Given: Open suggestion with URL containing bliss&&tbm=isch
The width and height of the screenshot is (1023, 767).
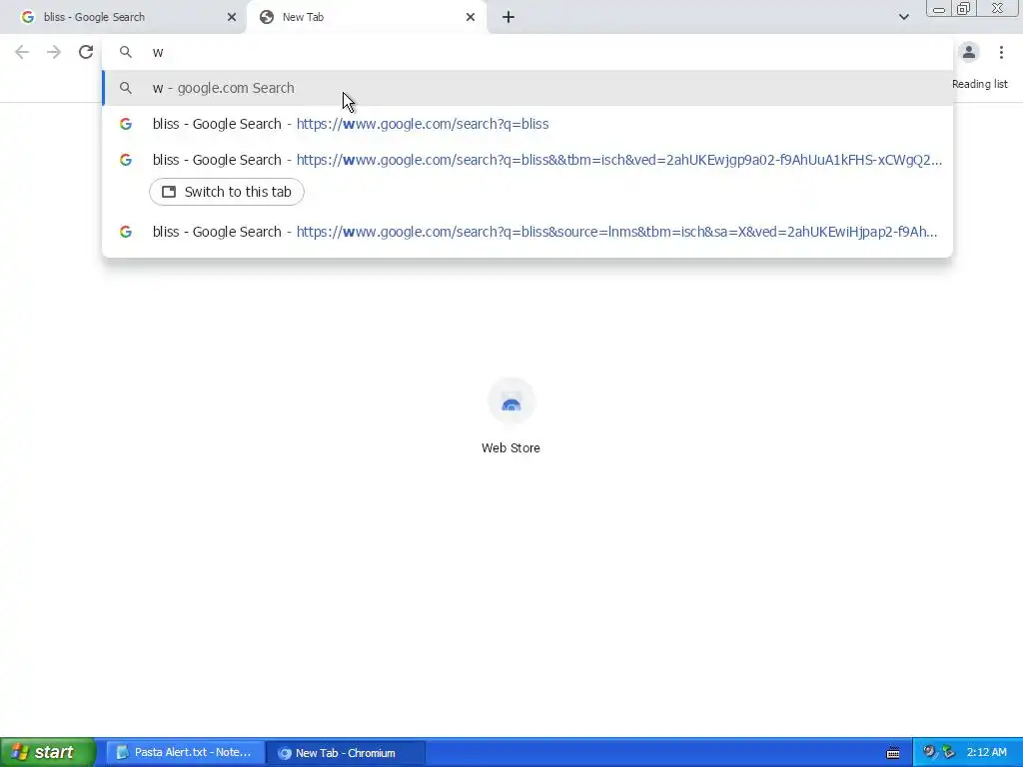Looking at the screenshot, I should click(x=527, y=160).
